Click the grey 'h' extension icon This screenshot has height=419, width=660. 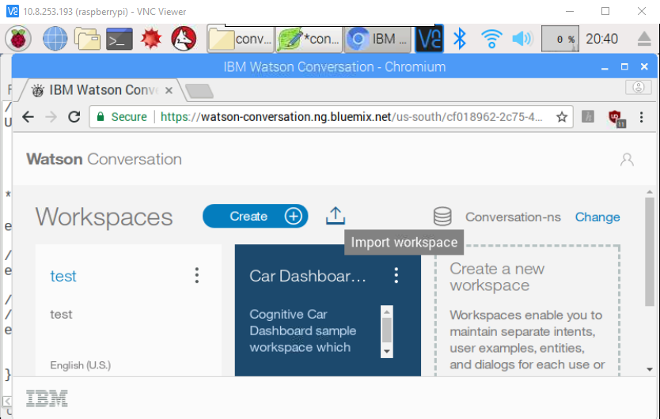tap(588, 116)
